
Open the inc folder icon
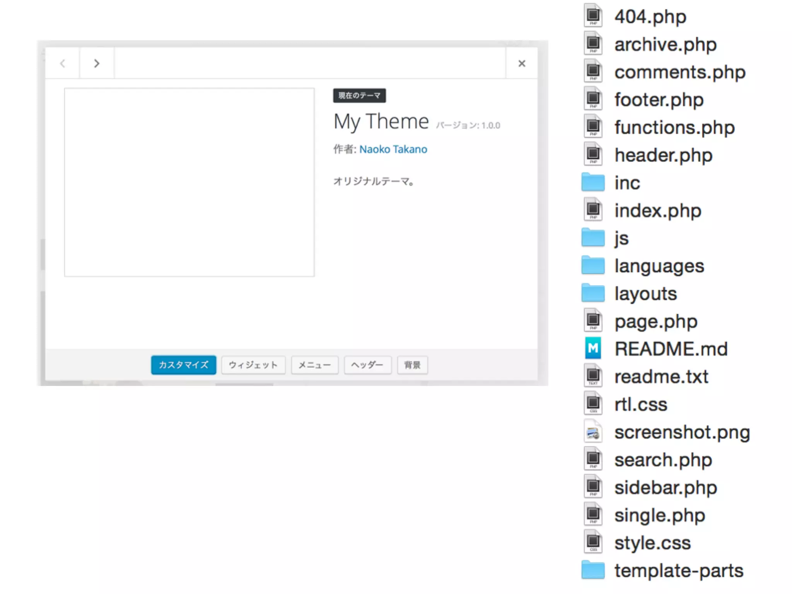coord(593,182)
